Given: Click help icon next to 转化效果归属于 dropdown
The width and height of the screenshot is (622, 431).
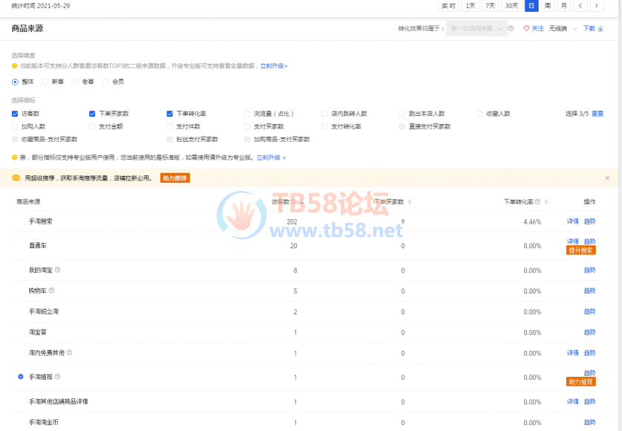Looking at the screenshot, I should [x=511, y=29].
